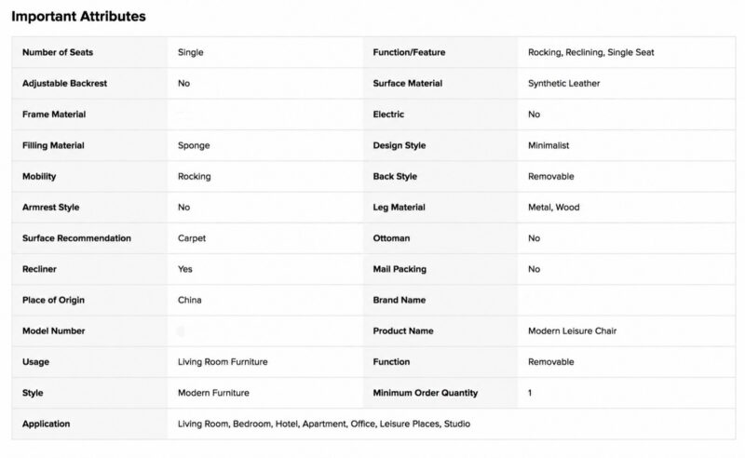Click the Minimum Order Quantity label

[x=426, y=393]
